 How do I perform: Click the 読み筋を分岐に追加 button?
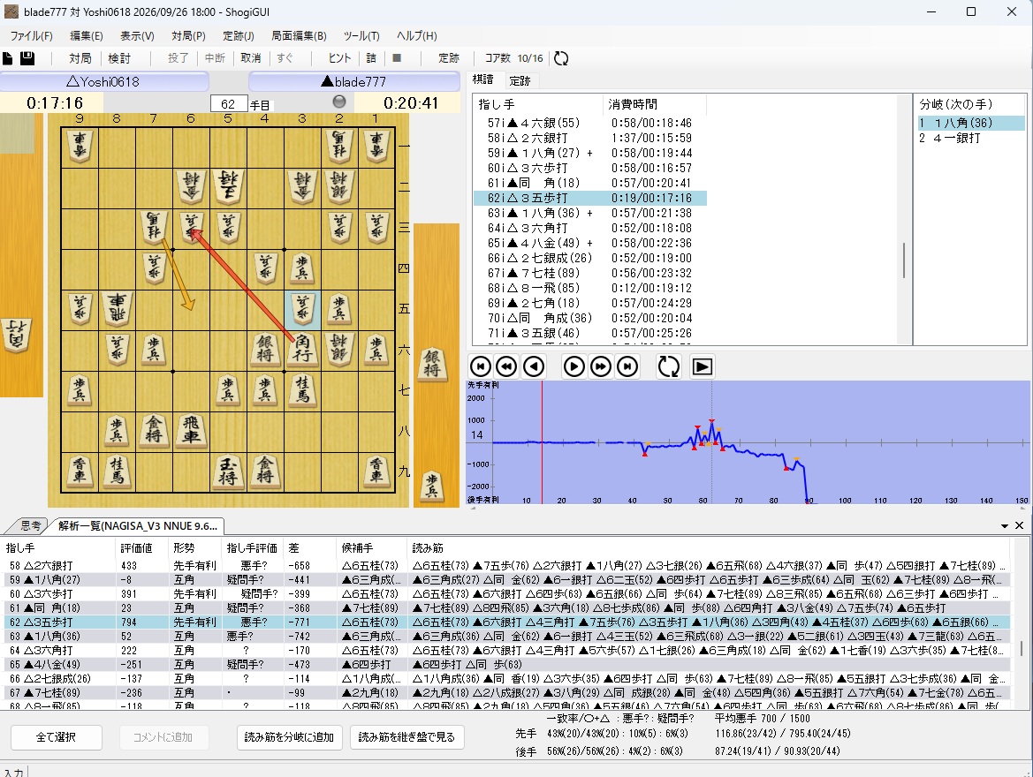click(x=289, y=737)
